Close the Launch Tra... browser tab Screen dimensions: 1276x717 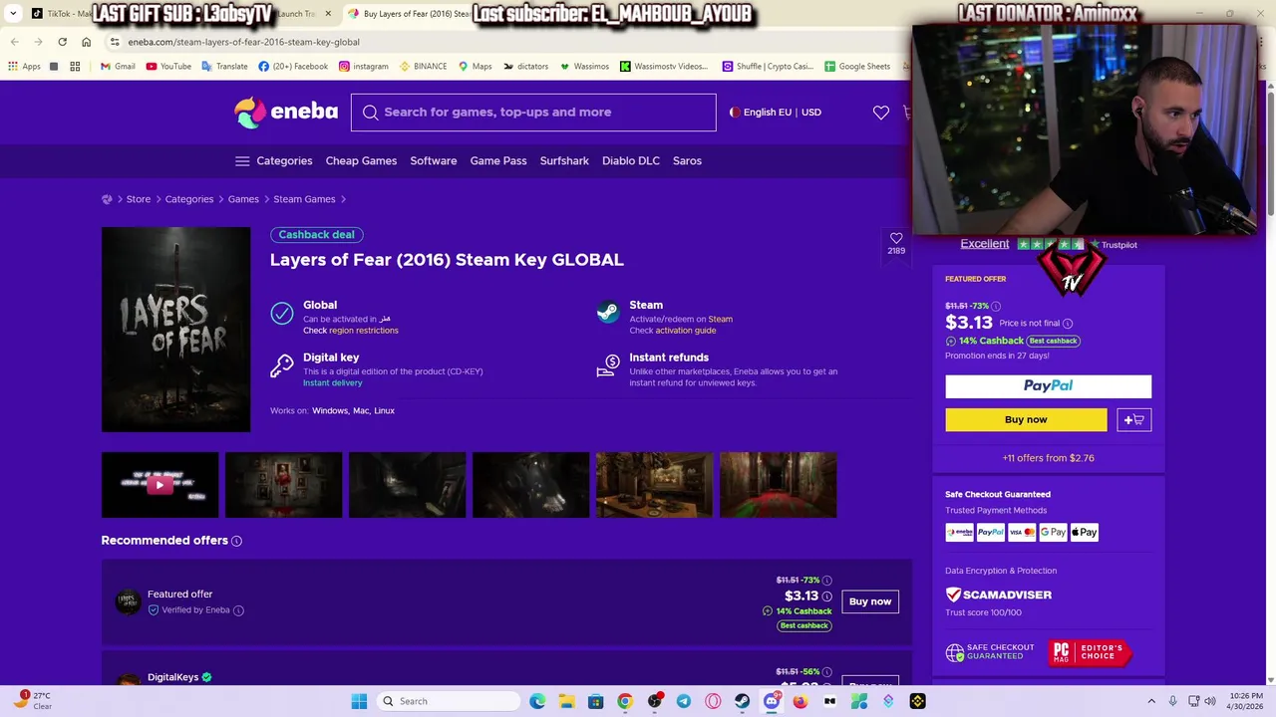(328, 14)
